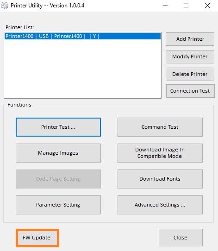Screen dimensions: 218x251
Task: Open Manage Images
Action: point(58,153)
